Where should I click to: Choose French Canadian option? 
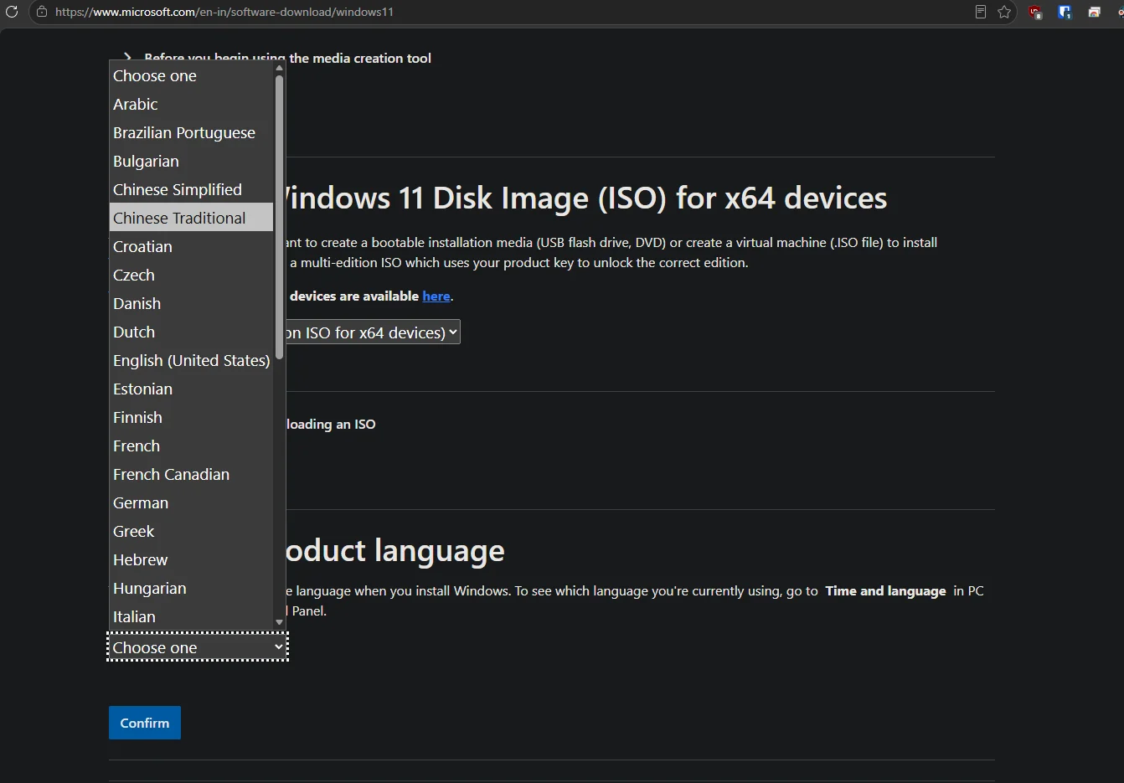tap(191, 474)
